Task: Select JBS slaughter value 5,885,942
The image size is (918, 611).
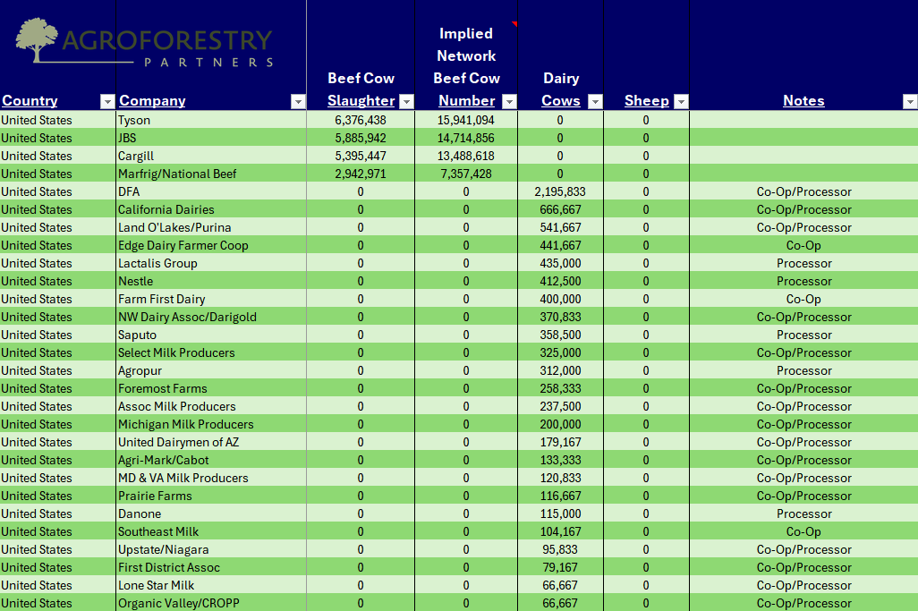Action: click(x=361, y=138)
